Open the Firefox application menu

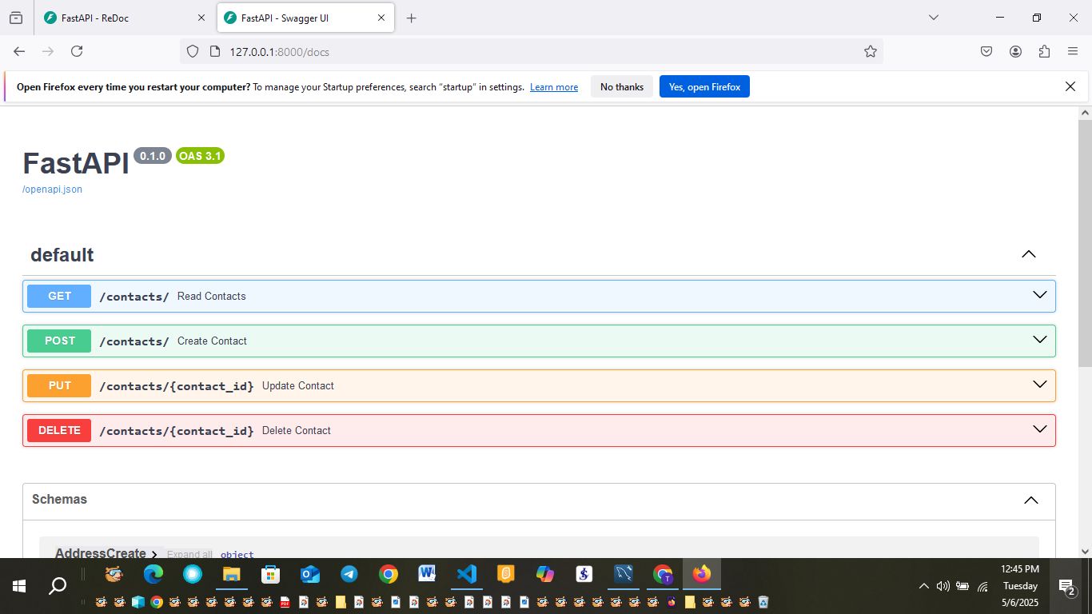point(1073,51)
